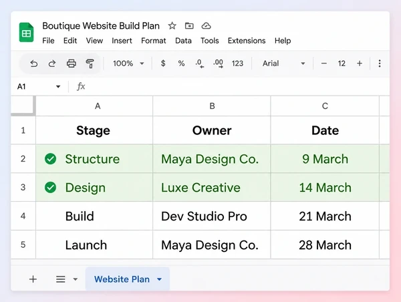Select row 1 header
The height and width of the screenshot is (302, 401).
(x=23, y=130)
